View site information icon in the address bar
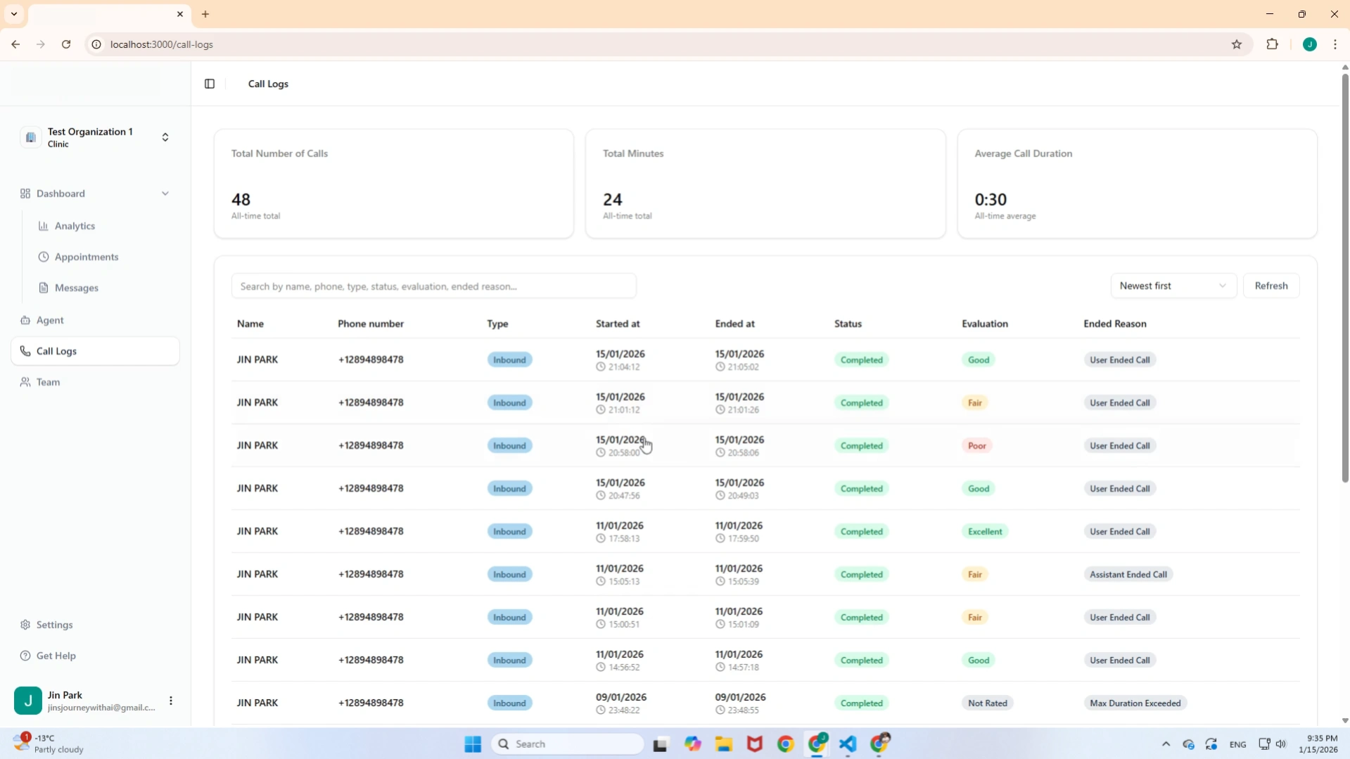1350x759 pixels. pyautogui.click(x=96, y=44)
